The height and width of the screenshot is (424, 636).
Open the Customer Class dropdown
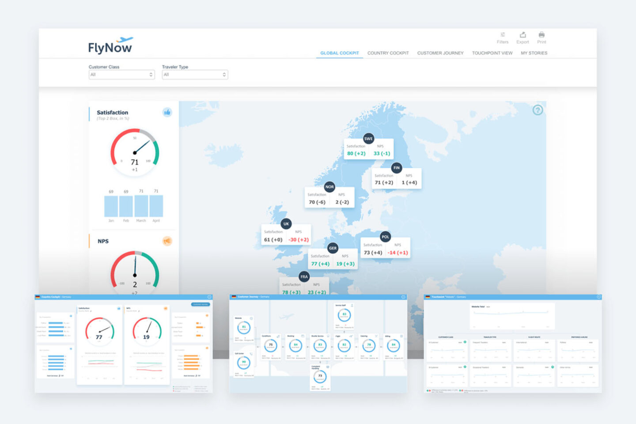click(x=121, y=75)
